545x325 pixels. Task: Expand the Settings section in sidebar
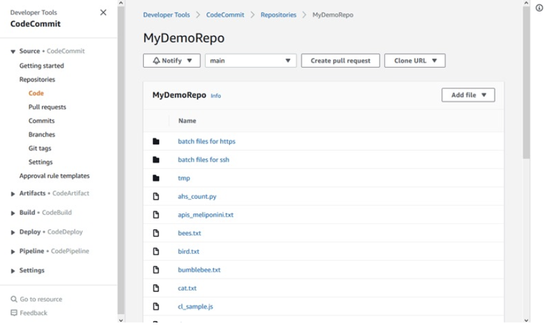tap(13, 271)
